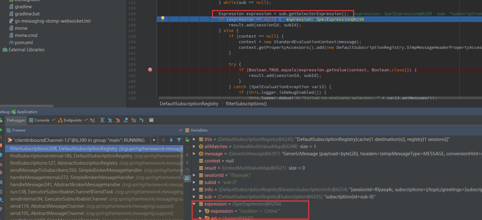Screen dimensions: 482x220
Task: Select the handleMessage:241 stack frame
Action: 65,185
